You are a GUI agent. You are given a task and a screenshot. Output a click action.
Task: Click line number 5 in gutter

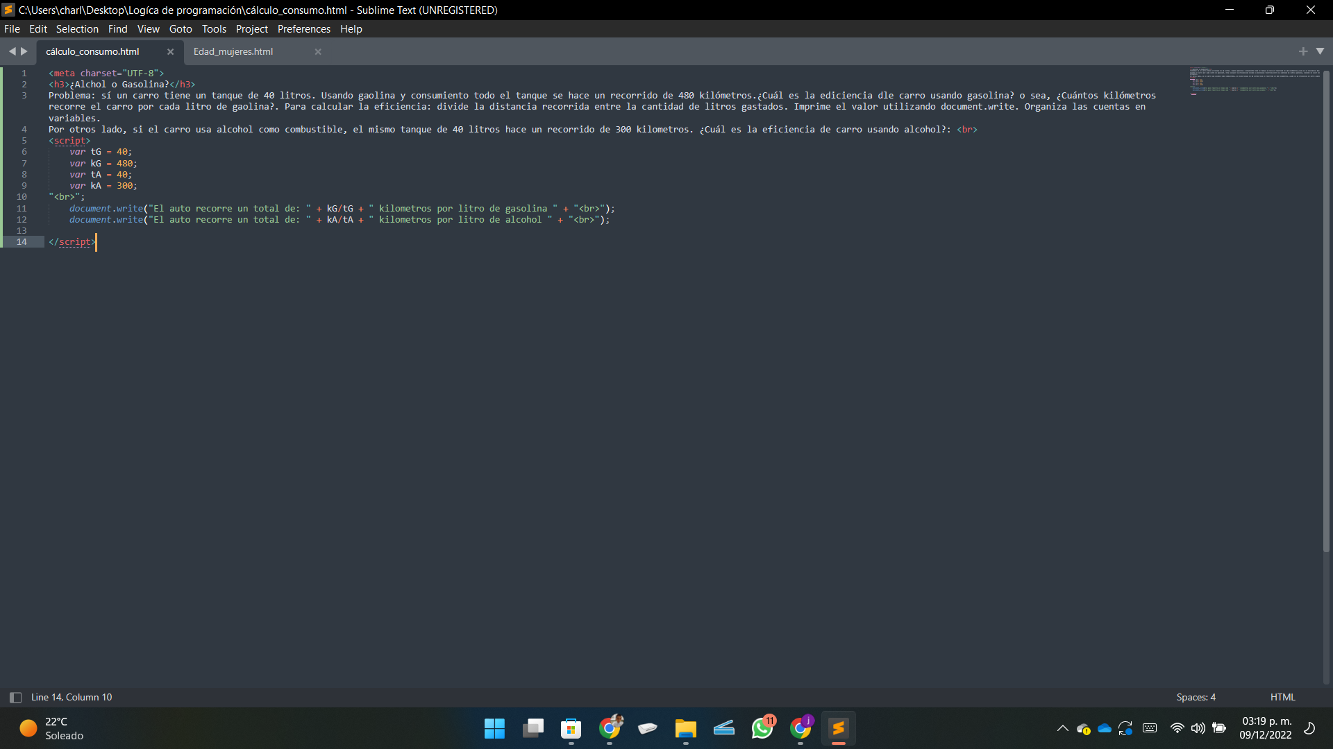[x=24, y=141]
